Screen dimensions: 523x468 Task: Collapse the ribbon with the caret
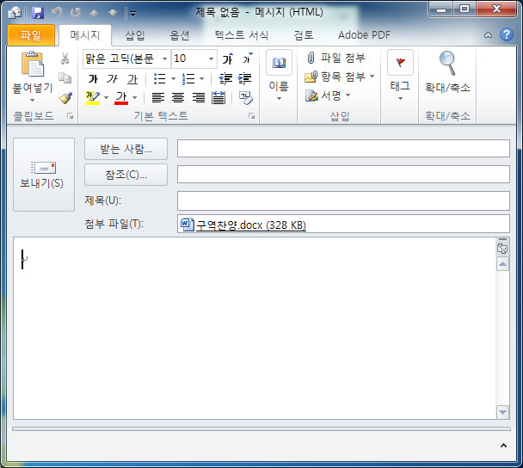(488, 35)
